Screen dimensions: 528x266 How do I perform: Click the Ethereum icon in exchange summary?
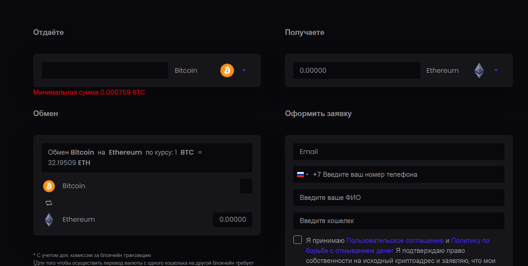point(49,219)
